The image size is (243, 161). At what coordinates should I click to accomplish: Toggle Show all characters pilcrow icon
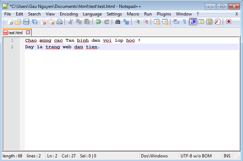tap(185, 22)
